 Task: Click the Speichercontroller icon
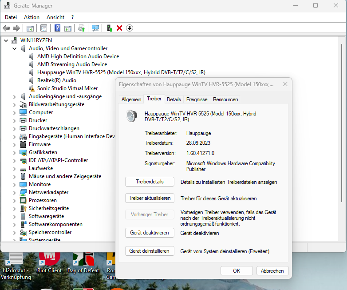pos(23,232)
